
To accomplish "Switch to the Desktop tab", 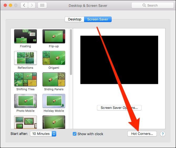I will [75, 19].
